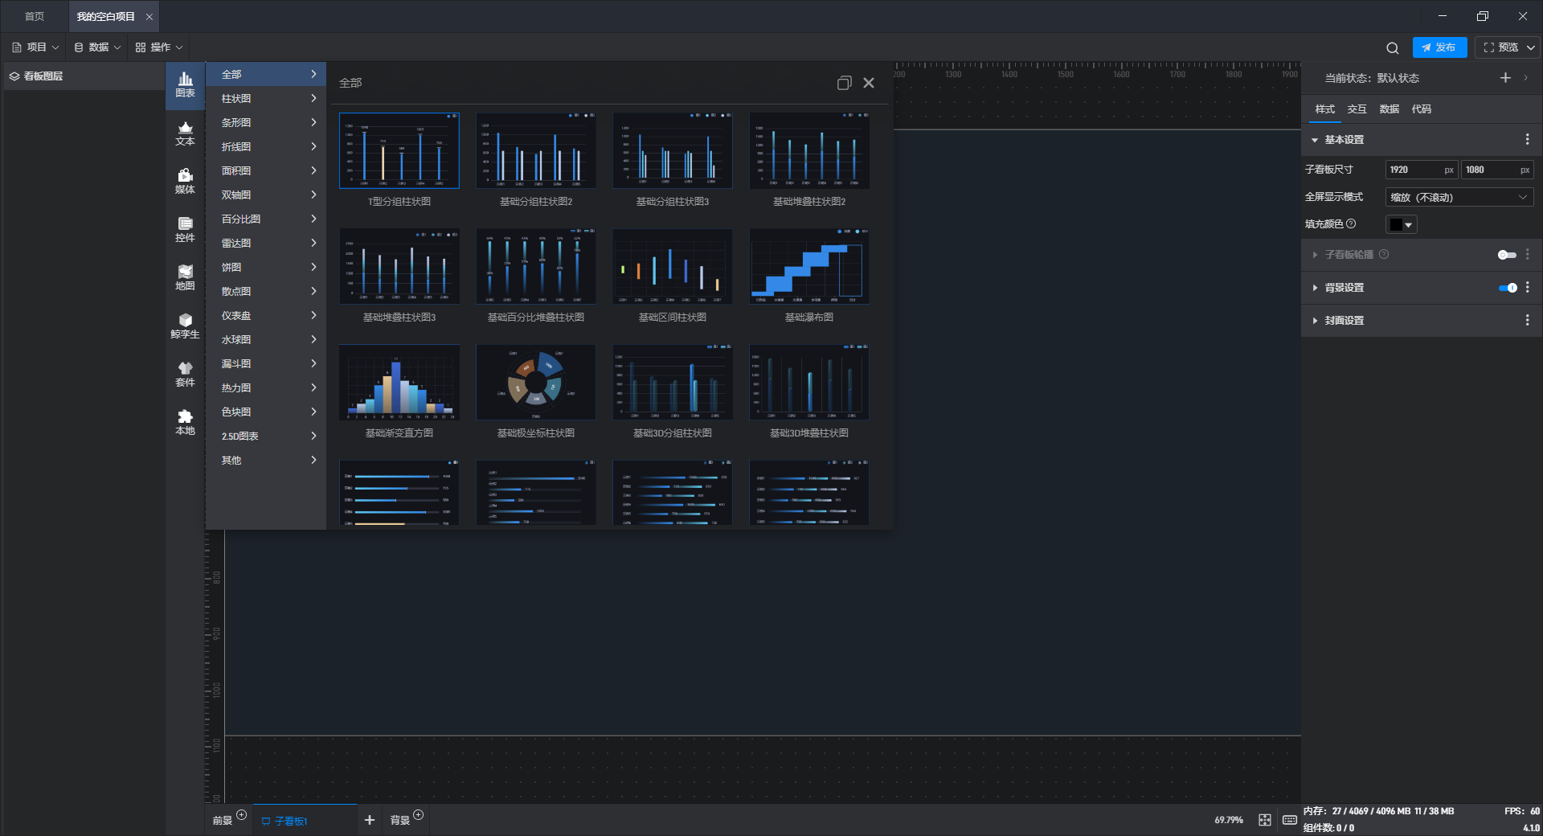
Task: Open the 套件 kit components icon
Action: [x=185, y=374]
